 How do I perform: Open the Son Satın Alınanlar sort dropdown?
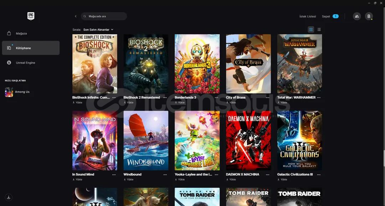tap(98, 30)
